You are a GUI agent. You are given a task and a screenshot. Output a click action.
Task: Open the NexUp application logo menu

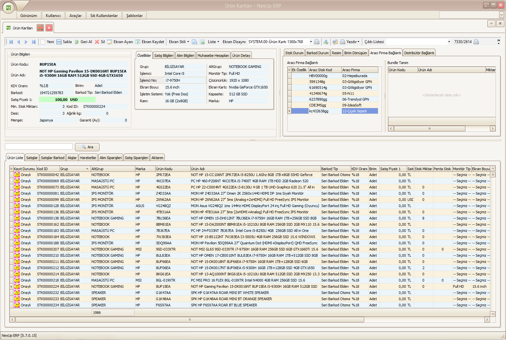click(9, 8)
